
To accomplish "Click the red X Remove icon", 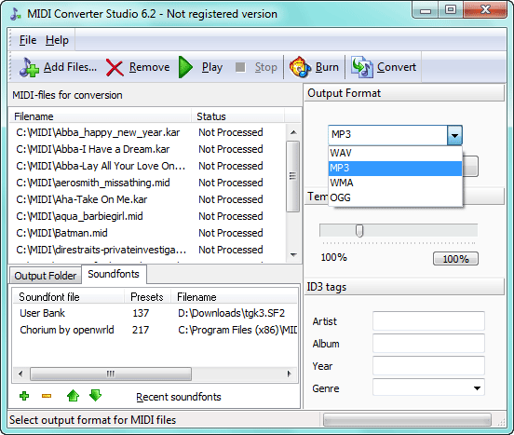I will click(115, 68).
